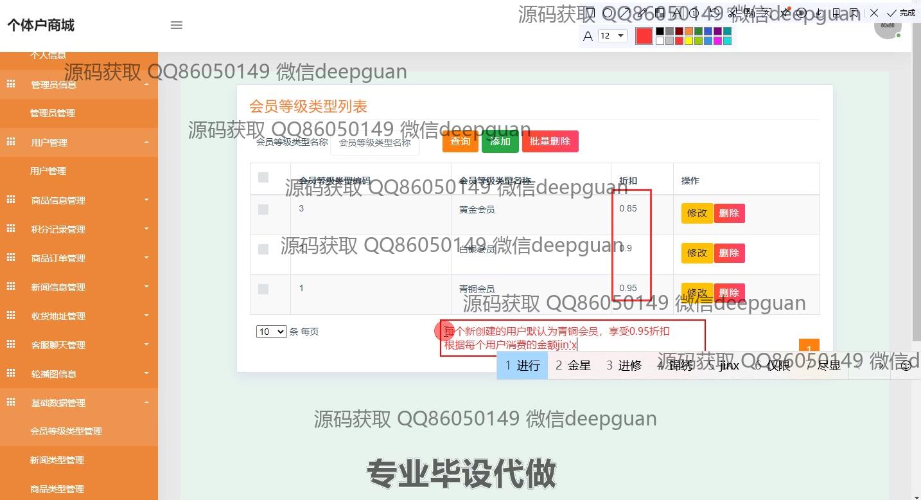This screenshot has height=500, width=921.
Task: Click the grid icon beside 轮播图信息
Action: tap(11, 373)
